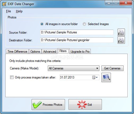Select All images in source folder option
The width and height of the screenshot is (134, 114).
pos(42,24)
